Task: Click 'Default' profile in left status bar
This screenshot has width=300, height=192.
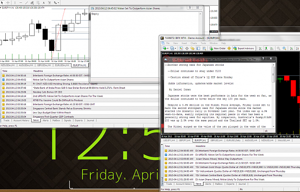Action: [74, 126]
